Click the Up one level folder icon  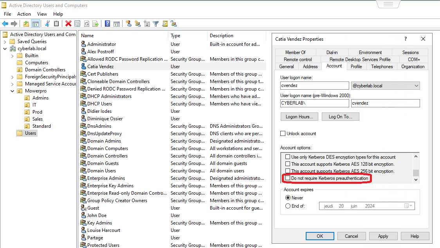[x=26, y=24]
